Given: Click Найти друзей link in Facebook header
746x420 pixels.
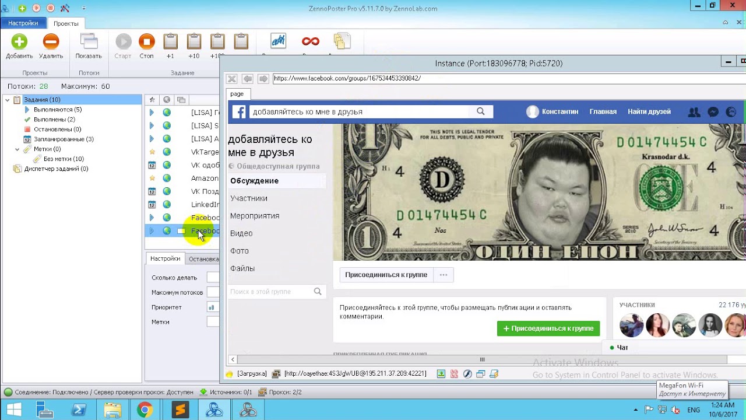Looking at the screenshot, I should point(649,112).
